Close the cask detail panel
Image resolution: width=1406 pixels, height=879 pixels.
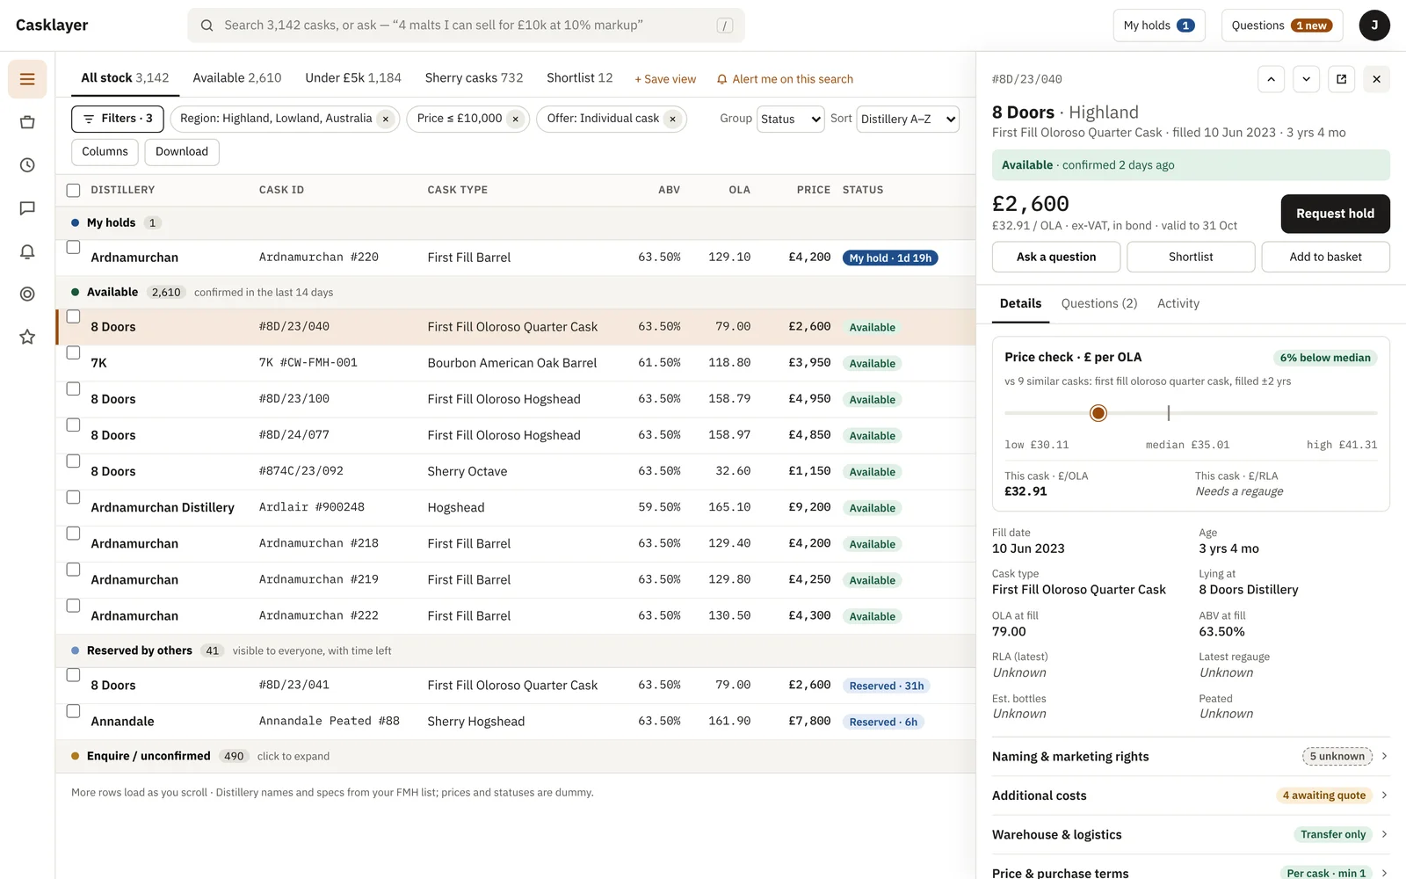(1376, 79)
